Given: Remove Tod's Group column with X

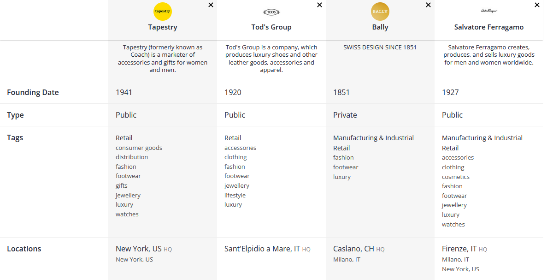Looking at the screenshot, I should click(319, 5).
